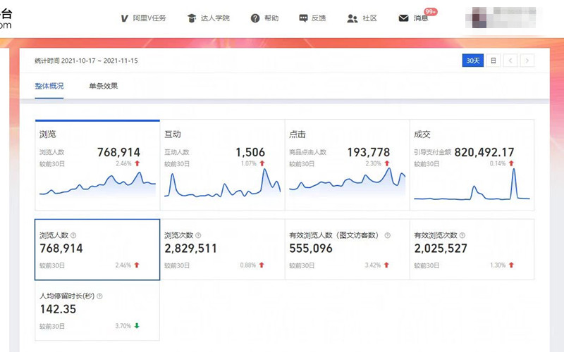The width and height of the screenshot is (564, 352).
Task: Select the 日 daily range button
Action: coord(493,61)
